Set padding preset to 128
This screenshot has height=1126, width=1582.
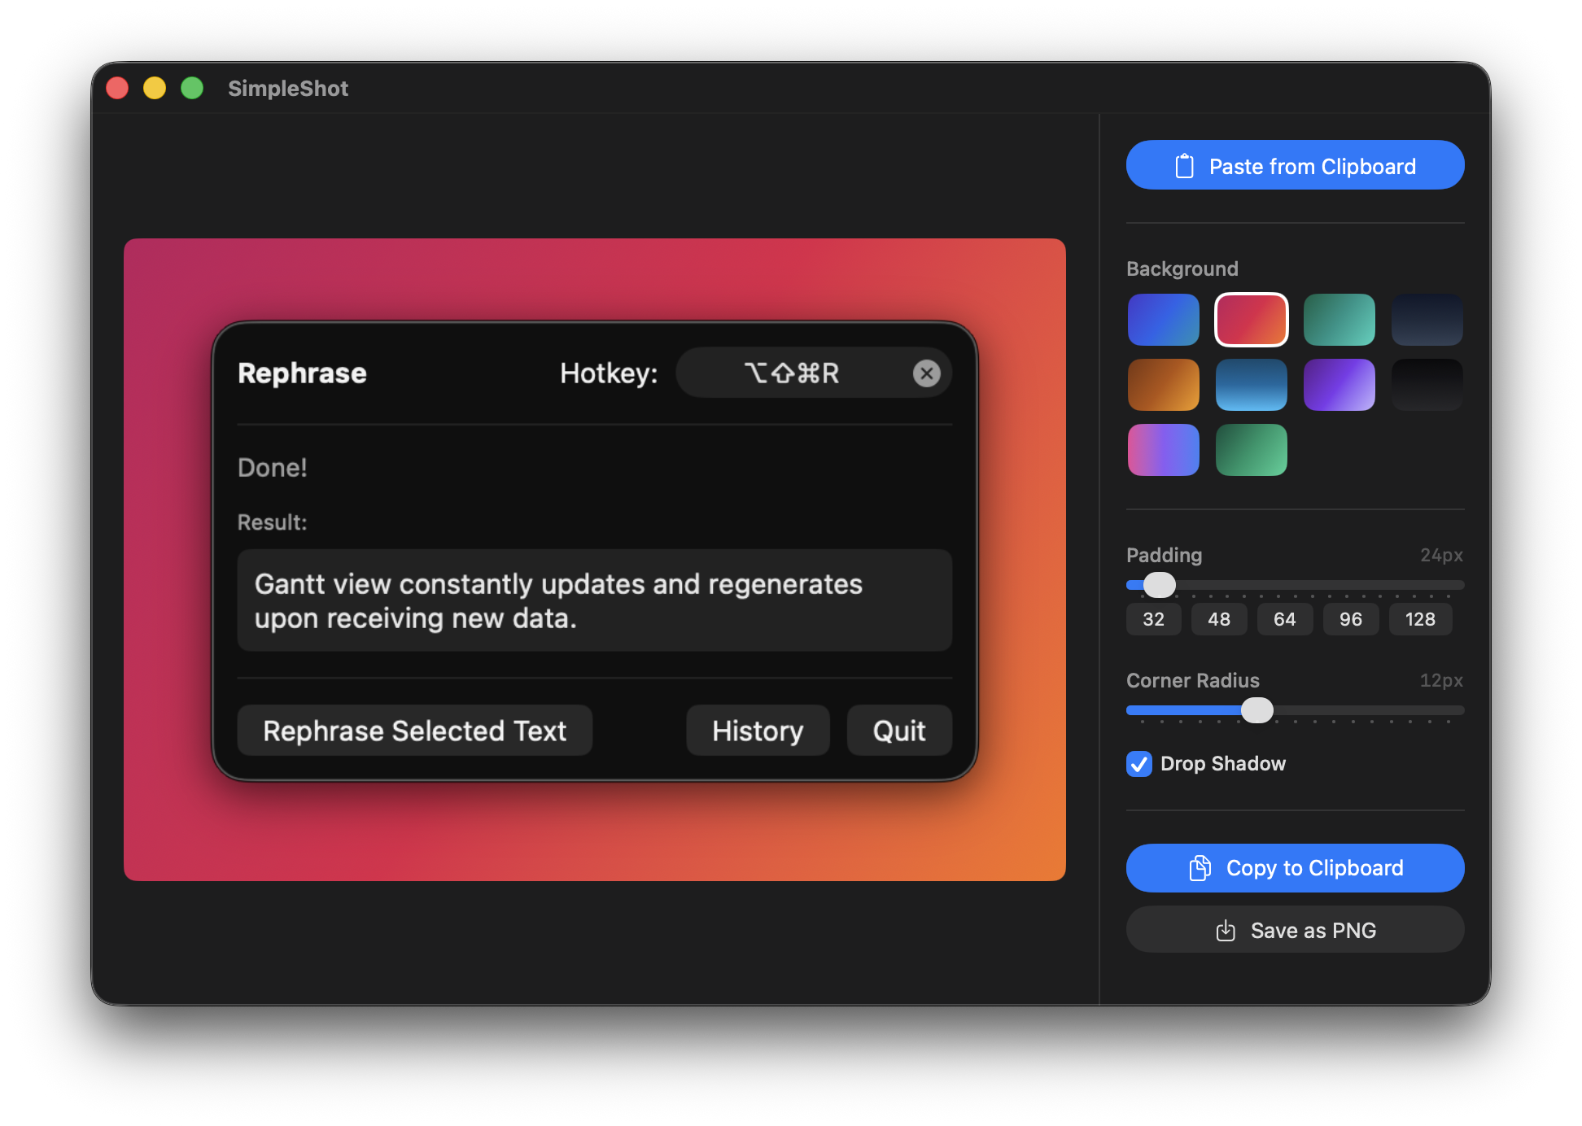pos(1419,619)
